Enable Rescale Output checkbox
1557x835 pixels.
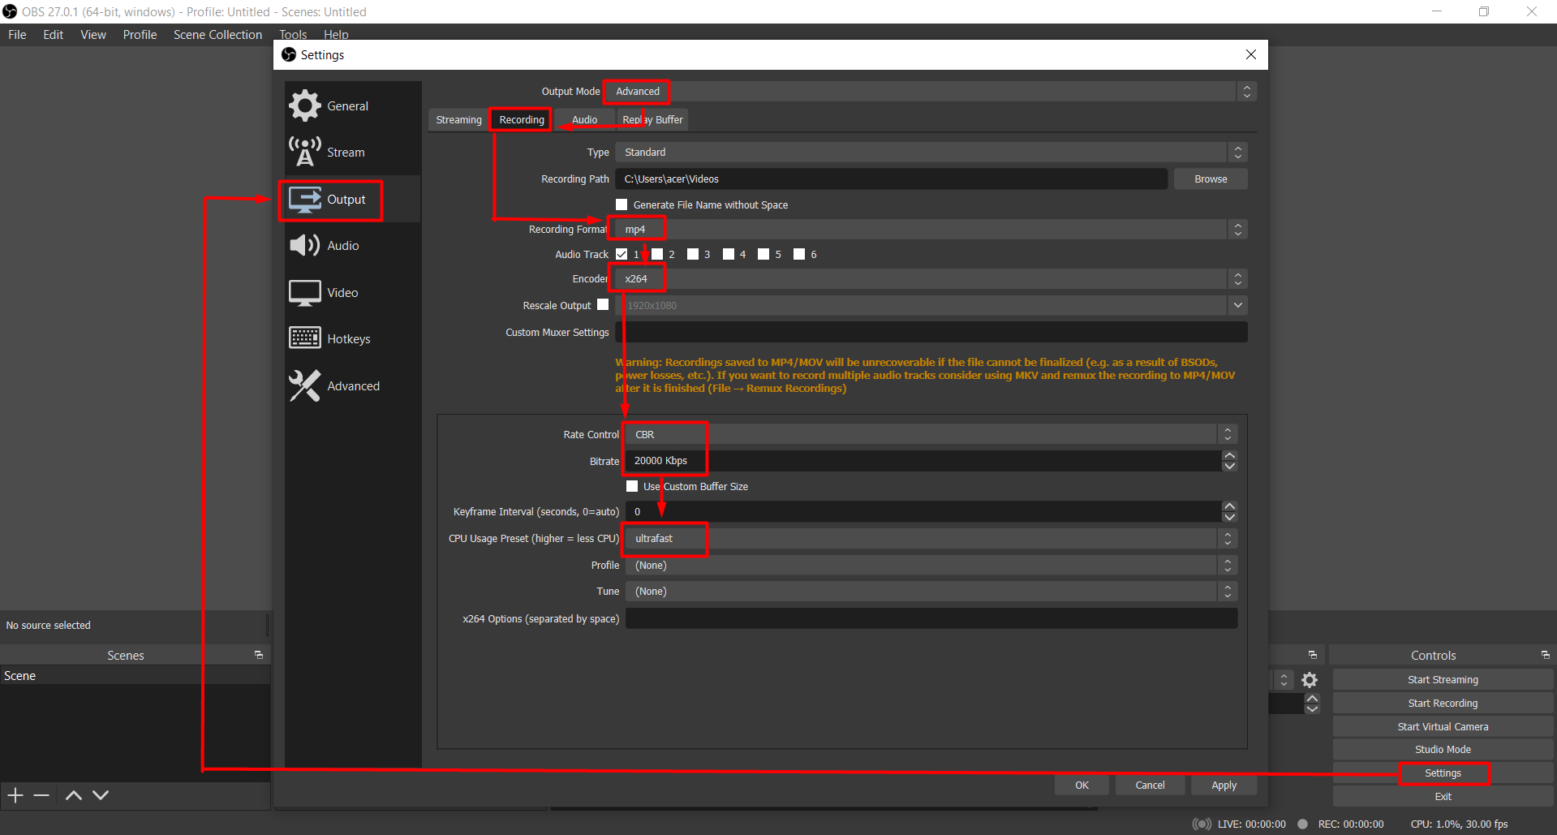(x=603, y=304)
